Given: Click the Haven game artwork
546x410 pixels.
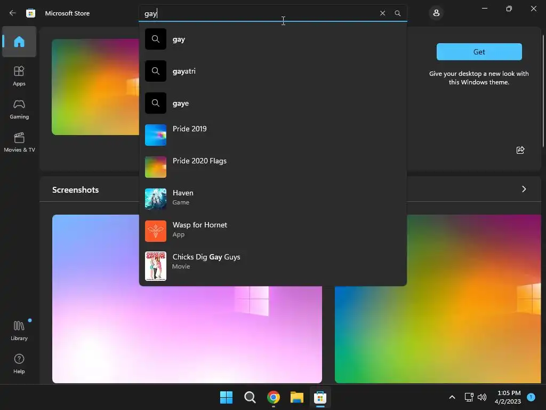Looking at the screenshot, I should pyautogui.click(x=156, y=199).
